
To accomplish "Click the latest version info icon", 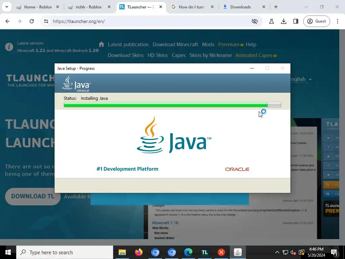I will coord(9,47).
